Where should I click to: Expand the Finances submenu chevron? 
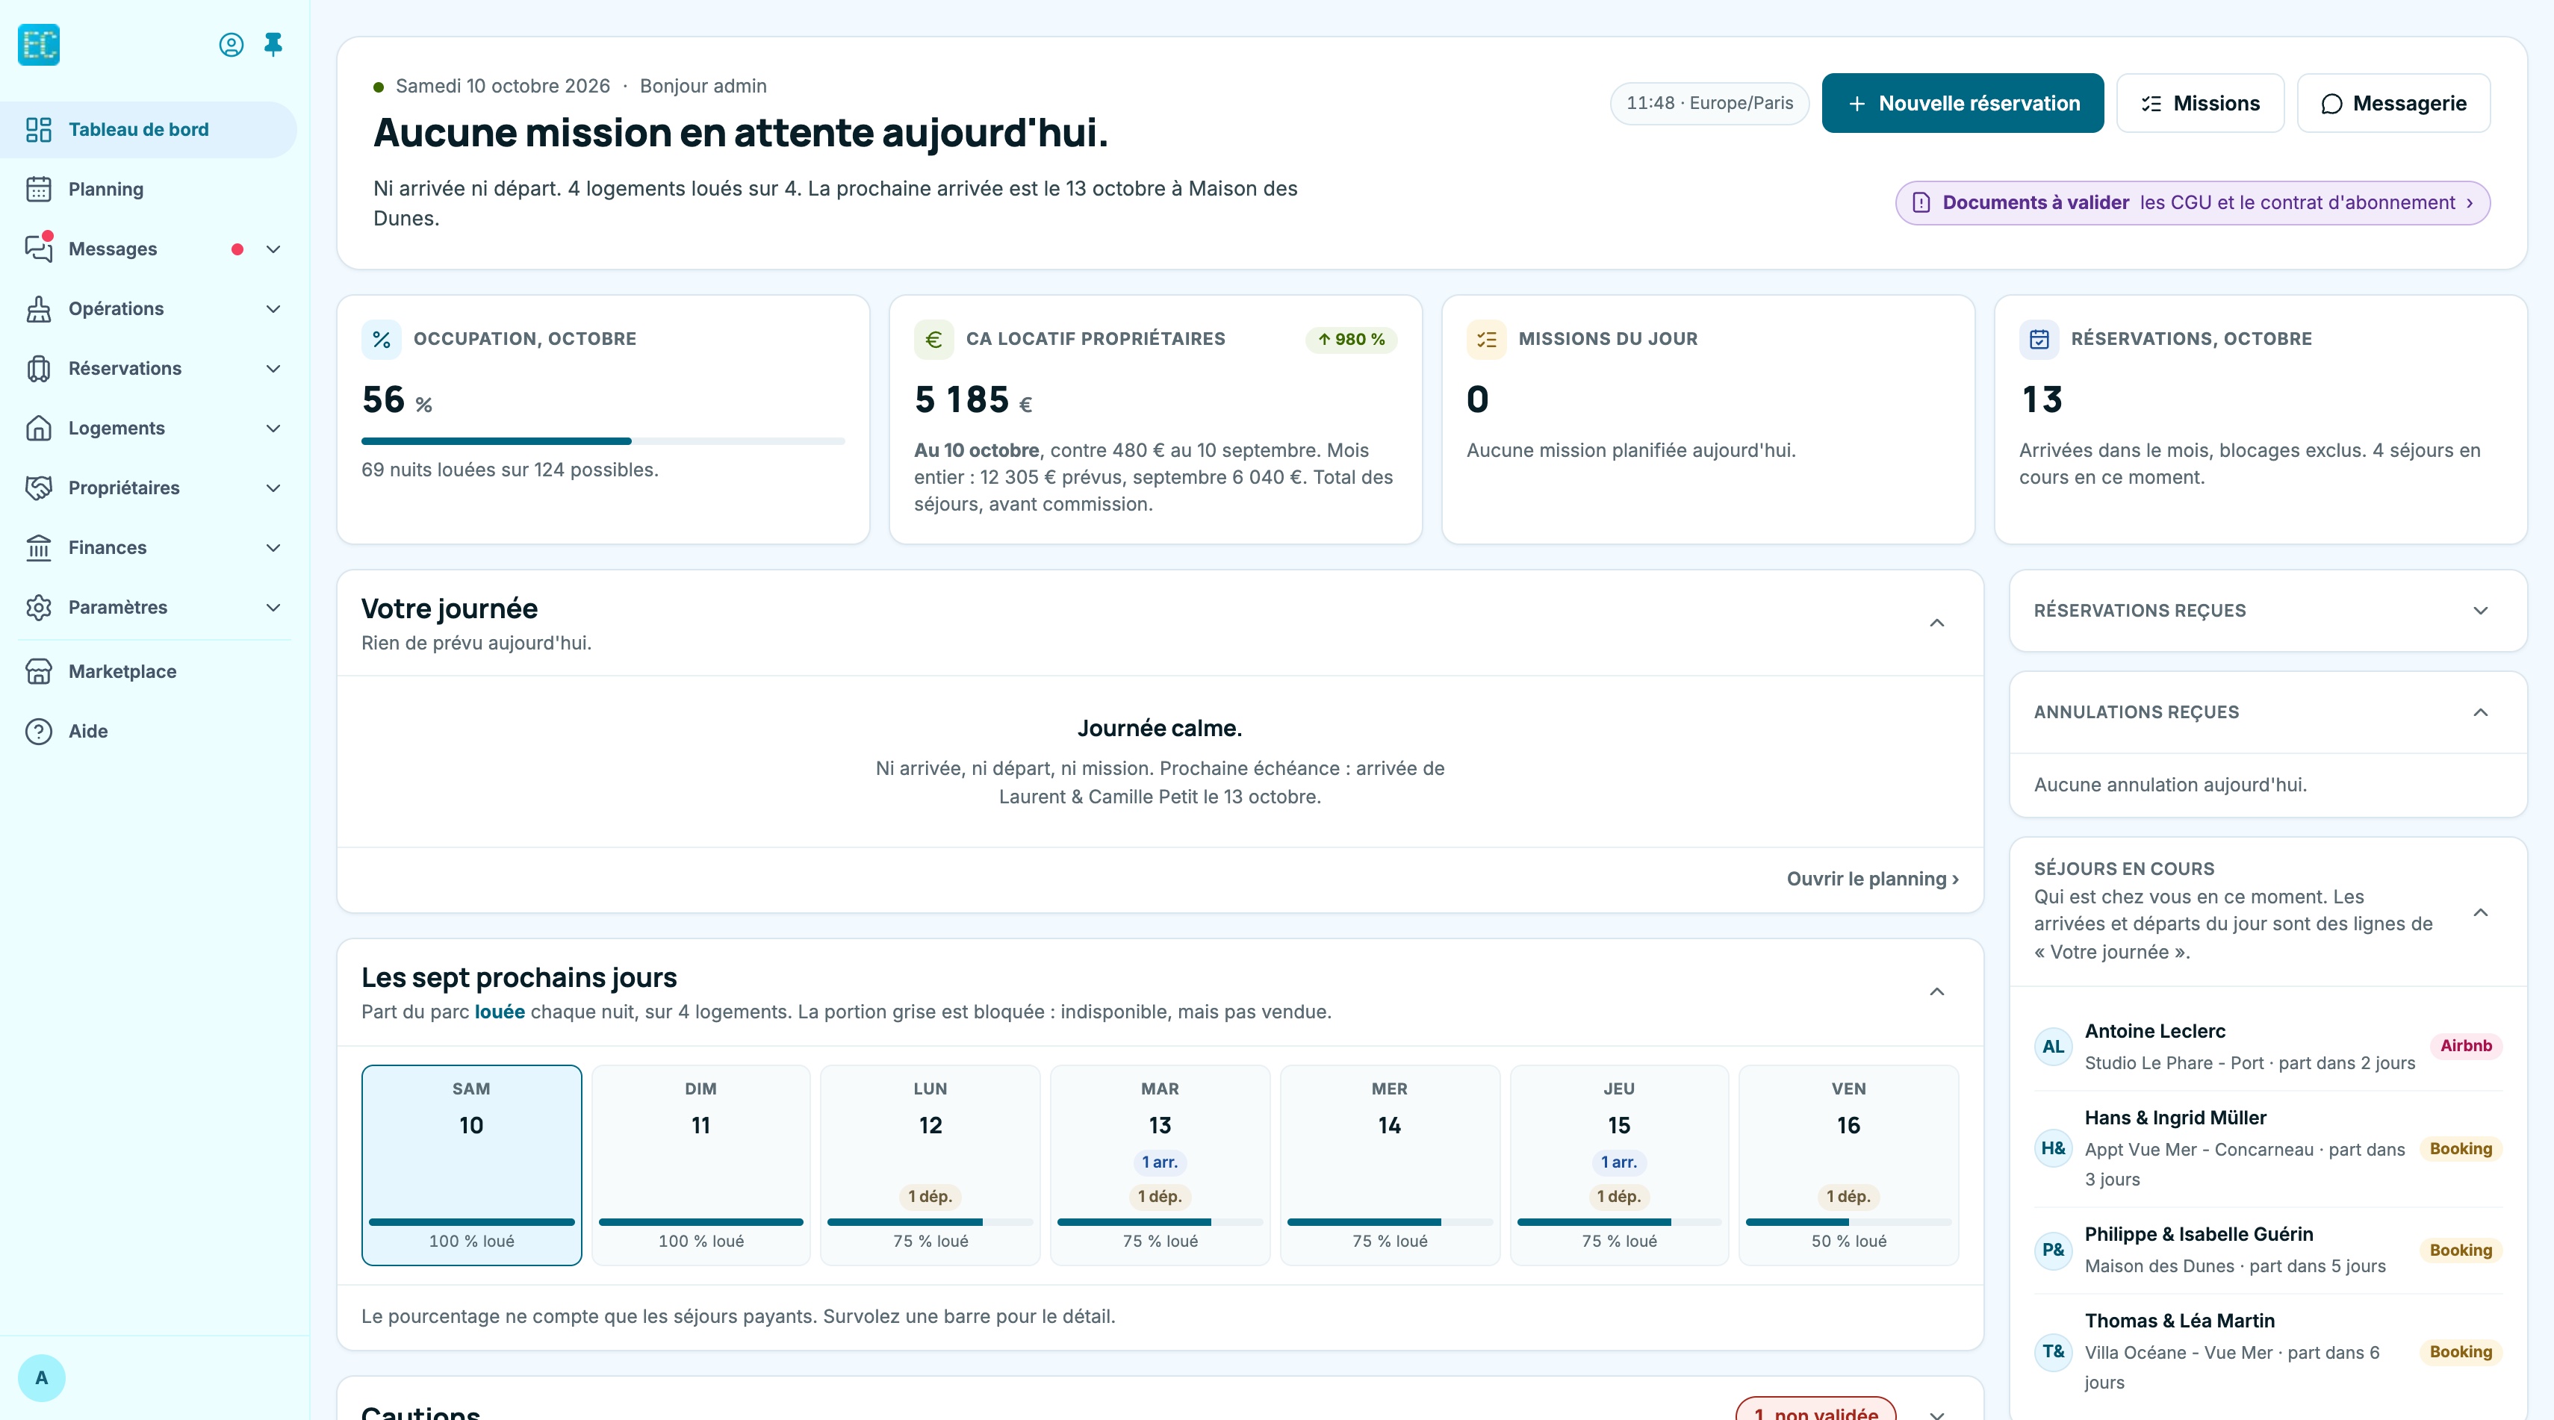273,548
